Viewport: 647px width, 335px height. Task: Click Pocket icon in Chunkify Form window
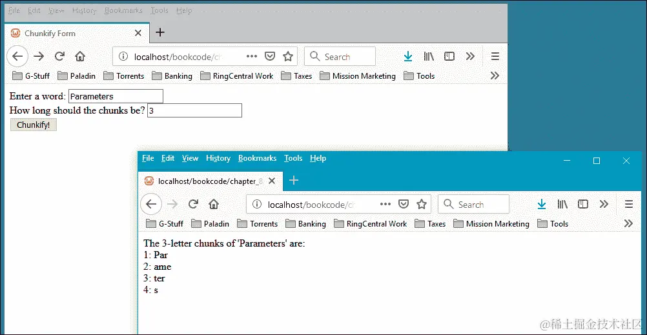[x=270, y=57]
